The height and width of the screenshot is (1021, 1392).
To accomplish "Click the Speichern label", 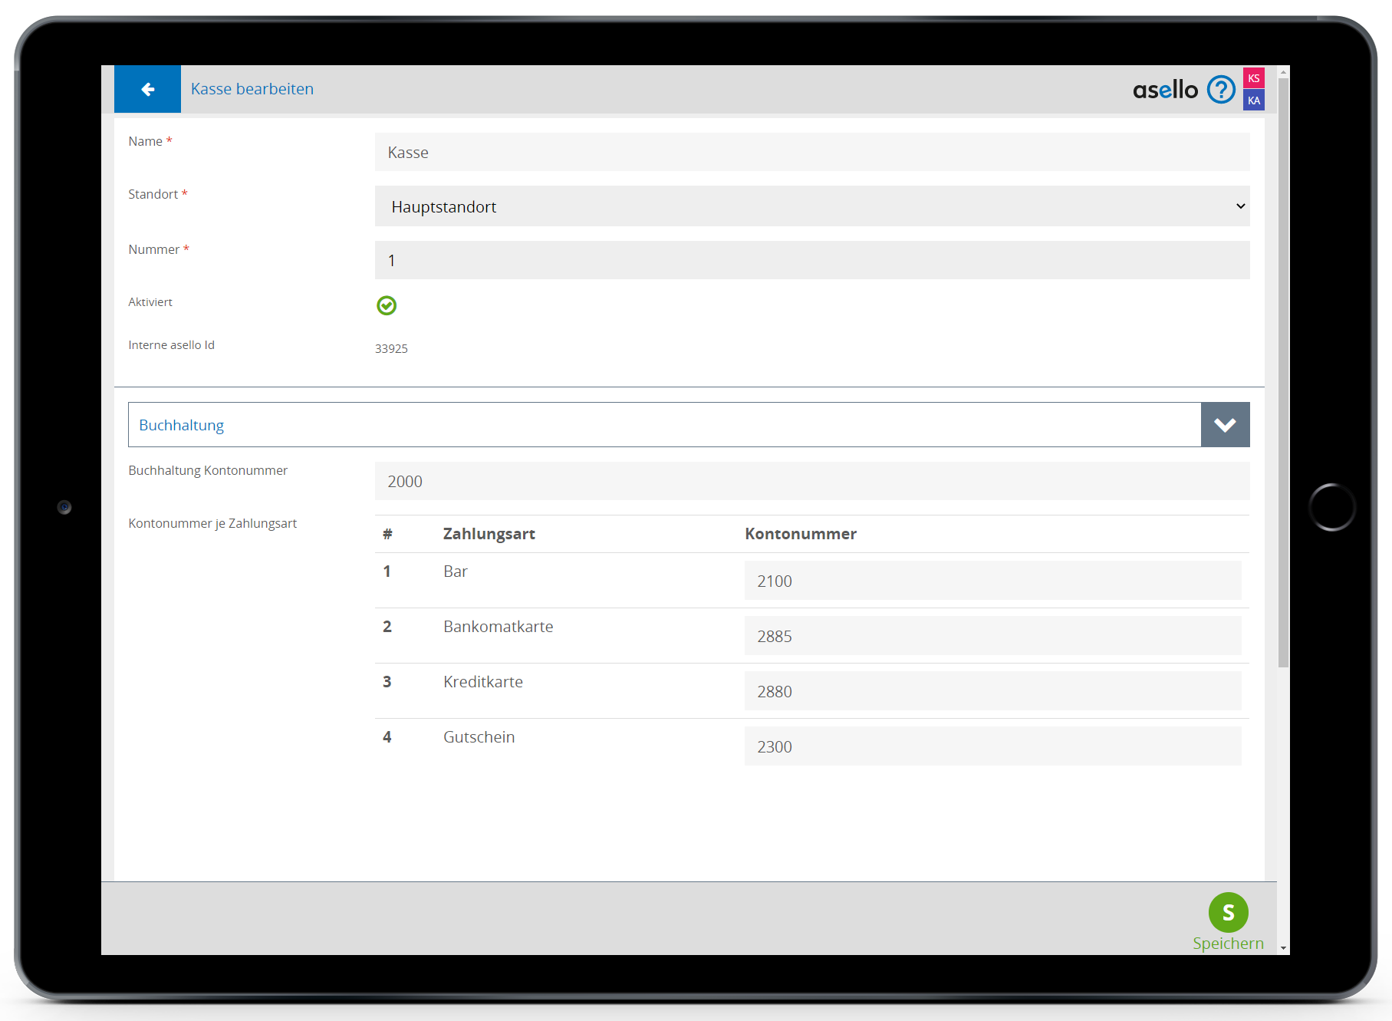I will click(1228, 944).
